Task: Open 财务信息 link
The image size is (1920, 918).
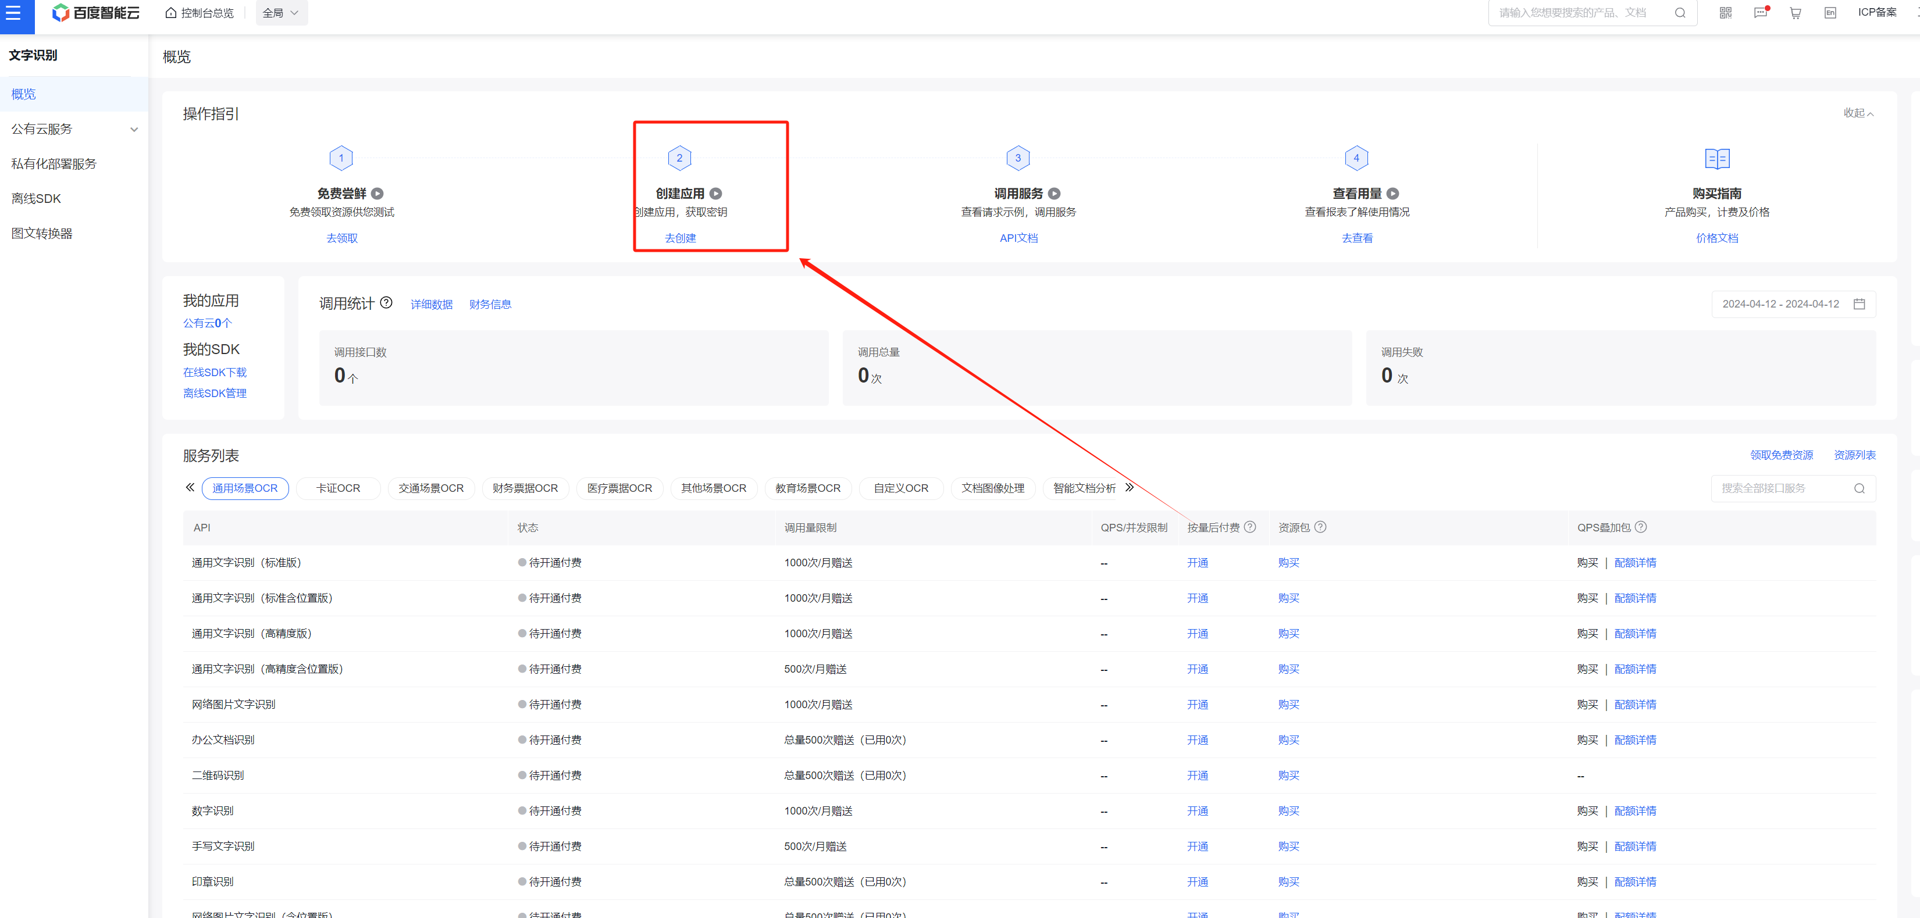Action: (x=490, y=305)
